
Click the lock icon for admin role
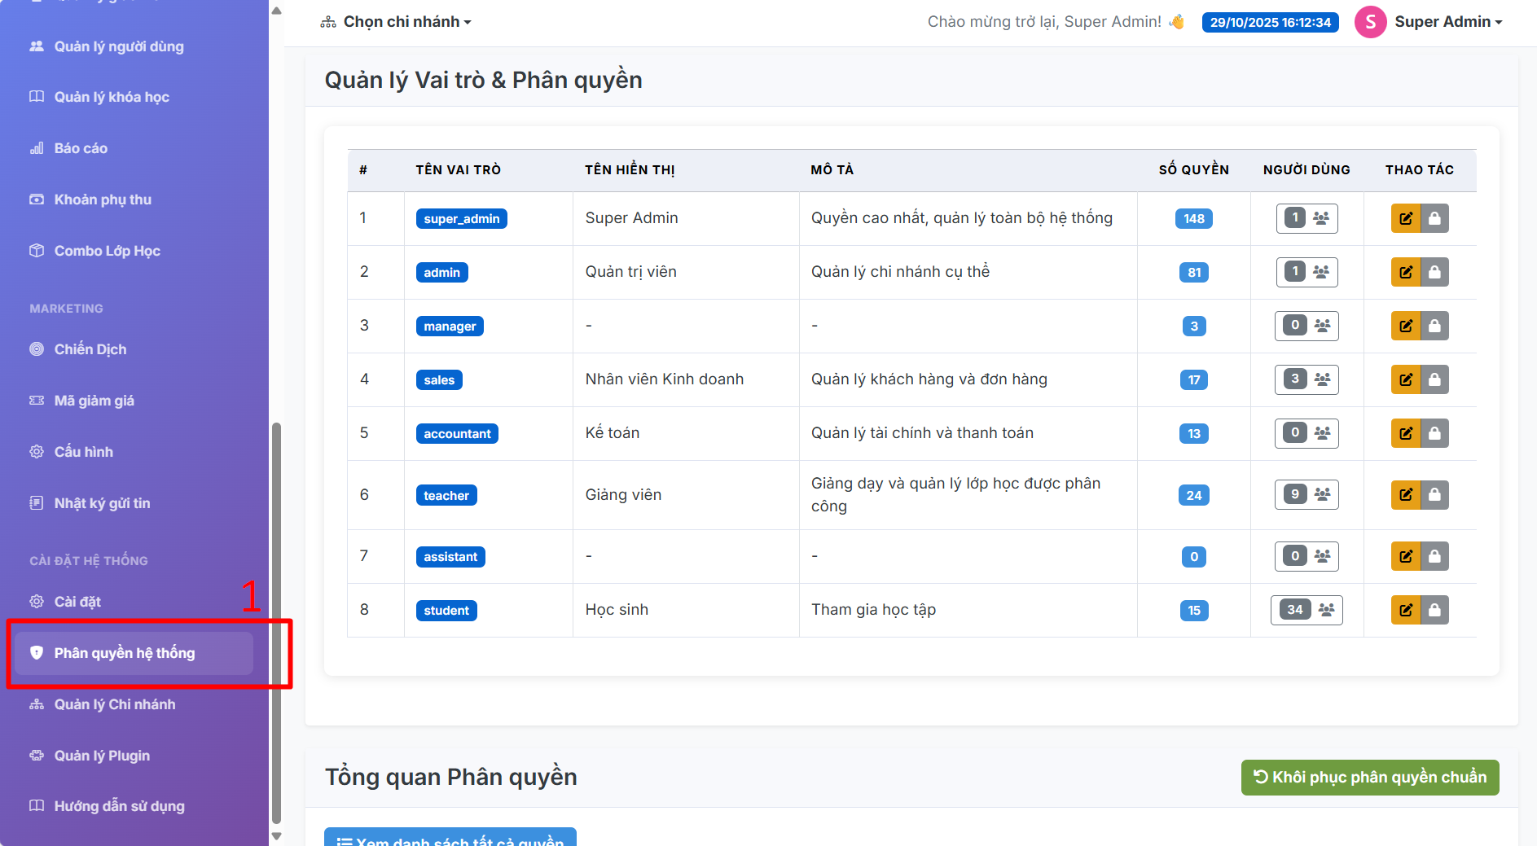point(1434,272)
